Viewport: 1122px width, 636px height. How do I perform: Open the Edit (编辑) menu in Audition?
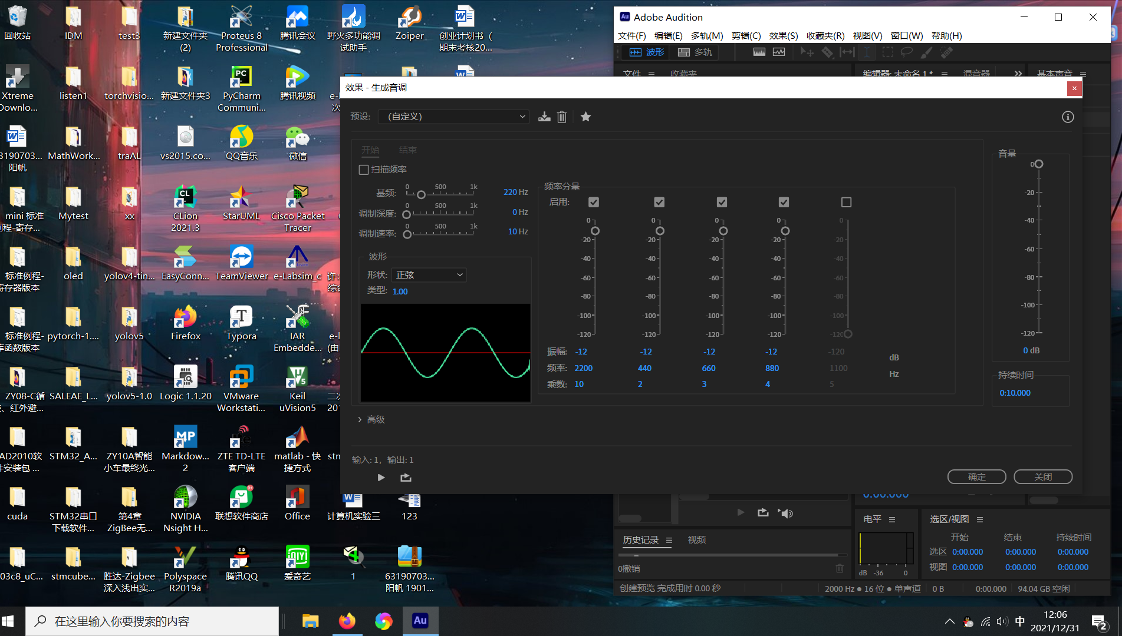click(x=668, y=35)
